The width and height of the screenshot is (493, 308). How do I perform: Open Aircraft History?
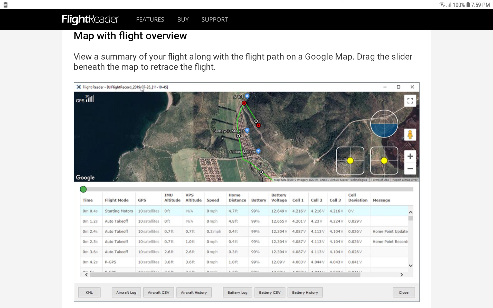point(194,292)
